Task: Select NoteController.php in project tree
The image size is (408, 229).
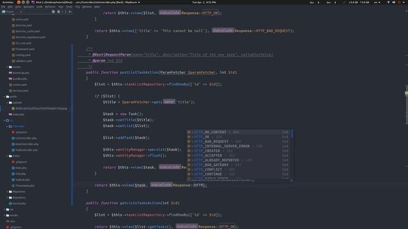Action: [x=25, y=144]
